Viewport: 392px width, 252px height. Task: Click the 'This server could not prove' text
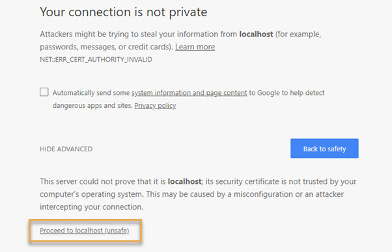(x=87, y=181)
